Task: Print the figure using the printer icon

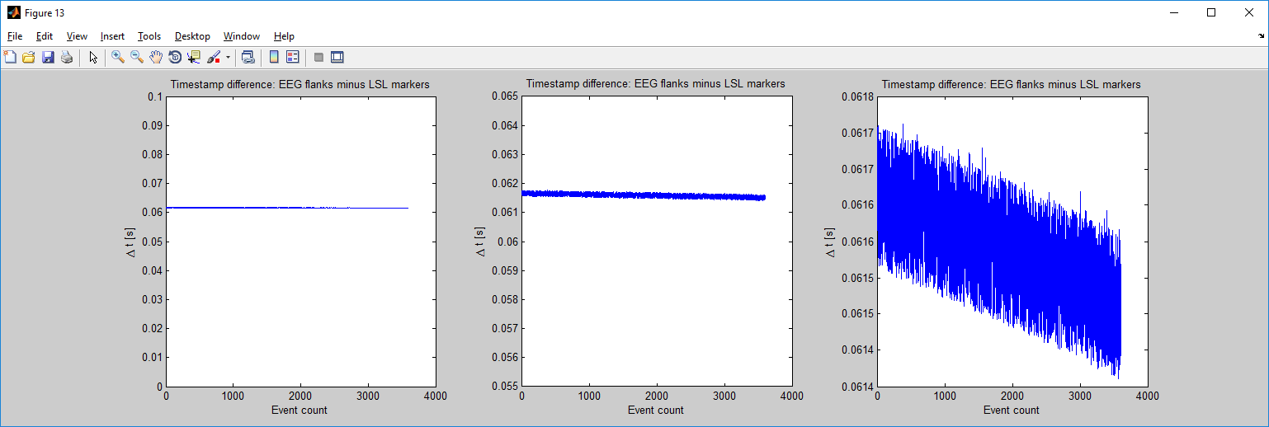Action: click(66, 57)
